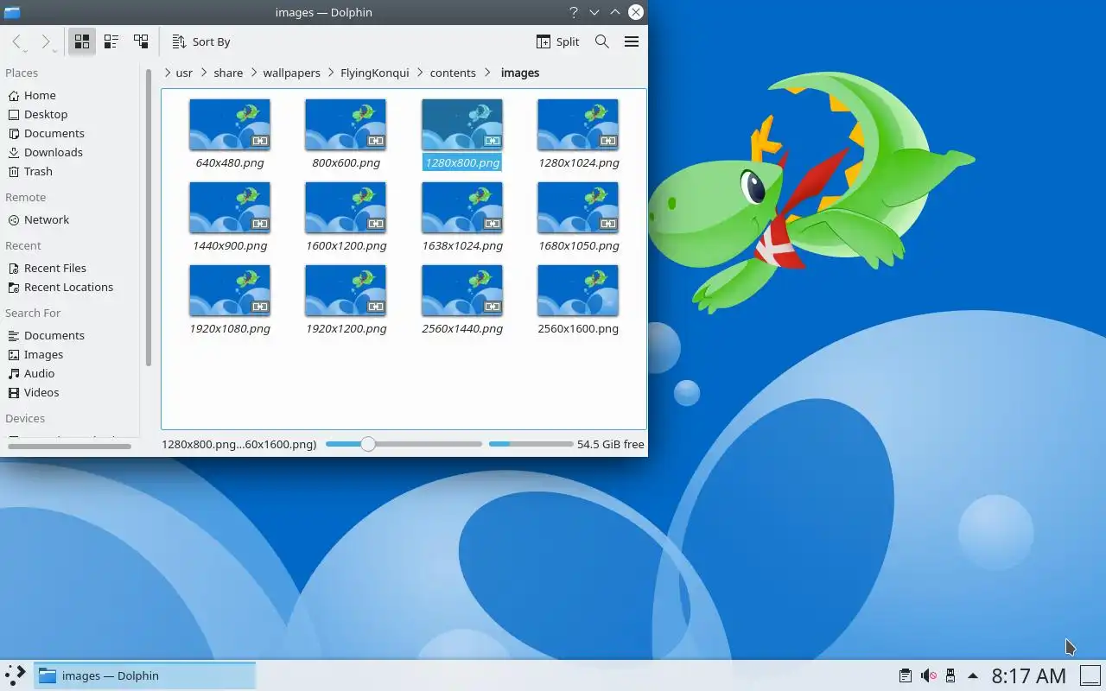Split the Dolphin view
1106x691 pixels.
(558, 41)
